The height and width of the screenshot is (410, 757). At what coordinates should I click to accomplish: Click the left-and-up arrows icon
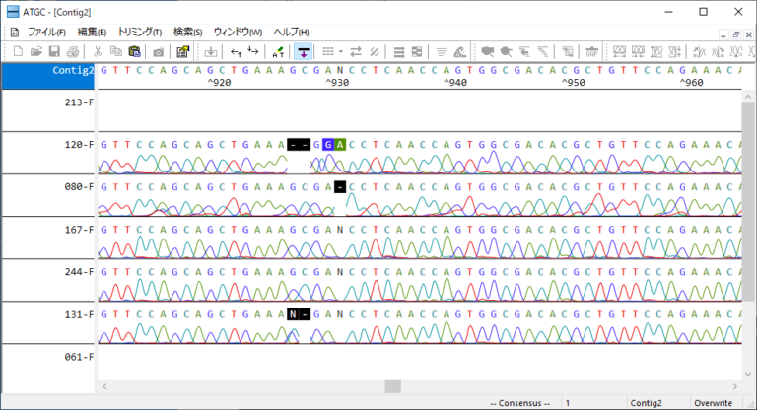click(x=236, y=51)
